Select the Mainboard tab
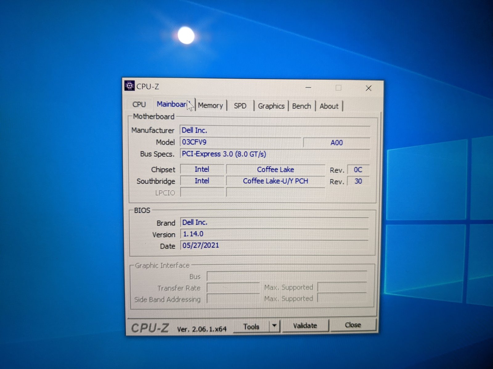 (173, 104)
